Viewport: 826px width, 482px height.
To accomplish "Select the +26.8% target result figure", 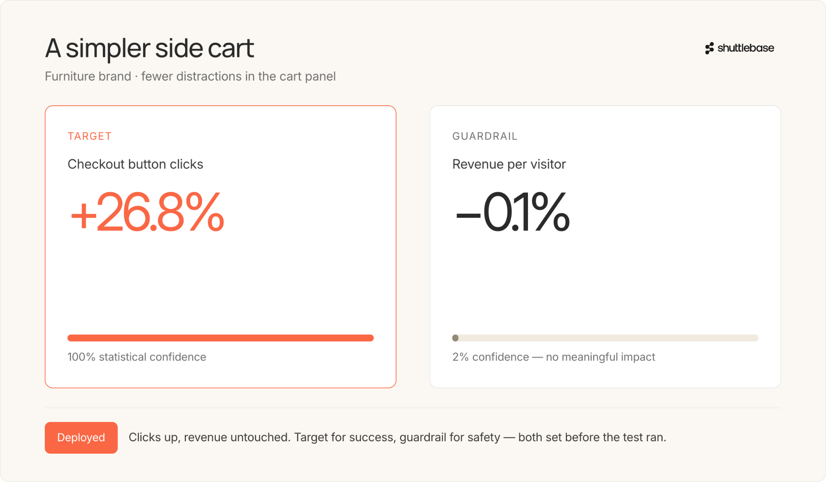I will pyautogui.click(x=147, y=212).
